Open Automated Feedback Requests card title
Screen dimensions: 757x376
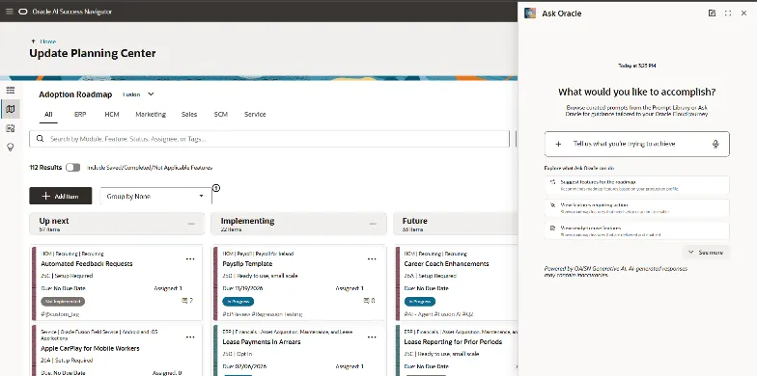(x=87, y=264)
